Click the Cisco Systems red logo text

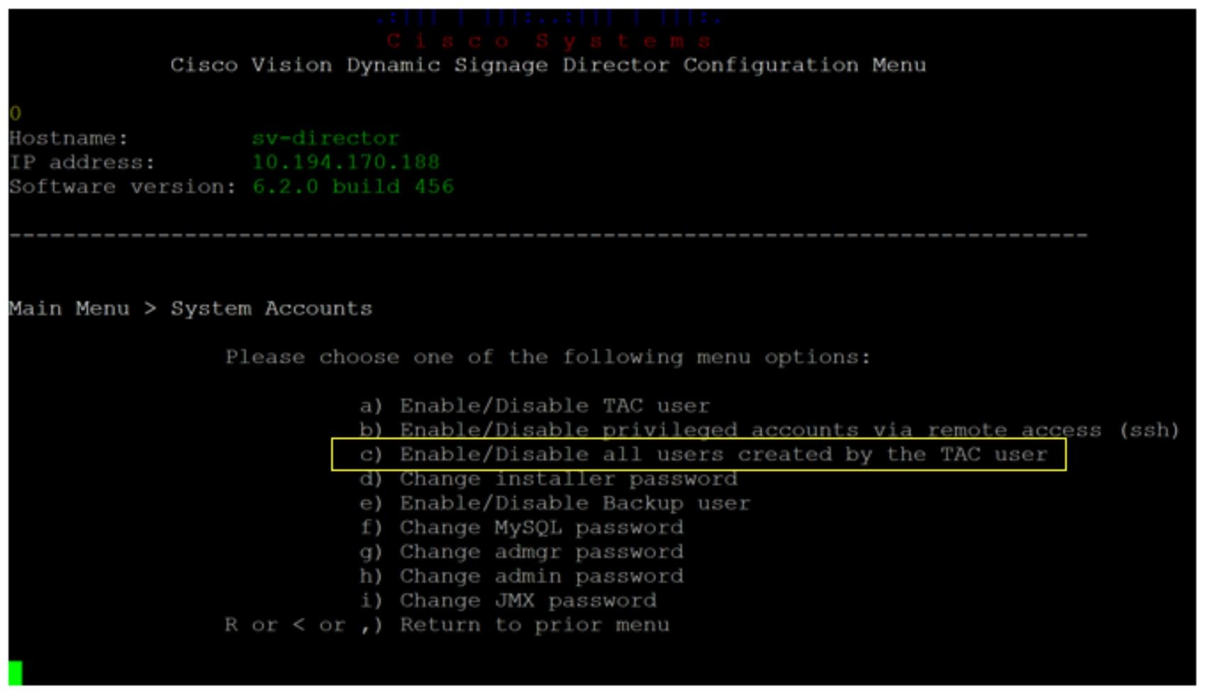click(x=548, y=40)
